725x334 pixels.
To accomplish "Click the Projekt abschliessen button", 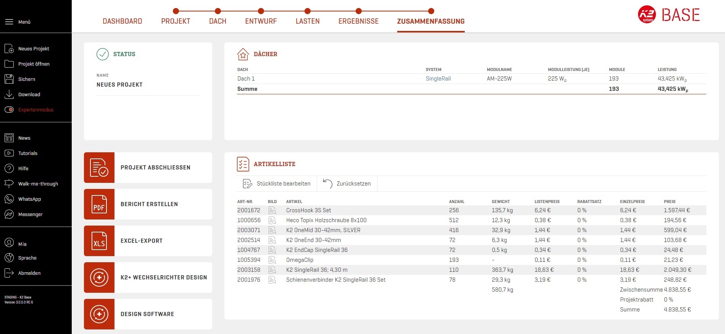I will click(148, 168).
